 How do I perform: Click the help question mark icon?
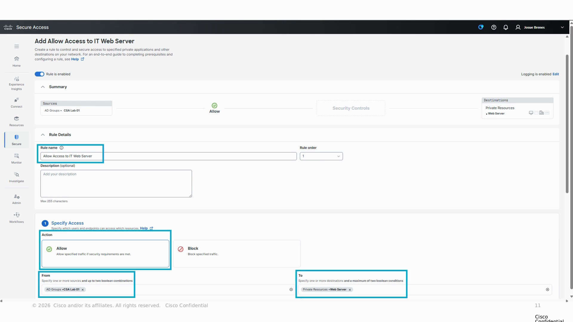pos(494,27)
